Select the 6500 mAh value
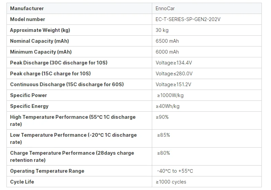 tap(167, 41)
